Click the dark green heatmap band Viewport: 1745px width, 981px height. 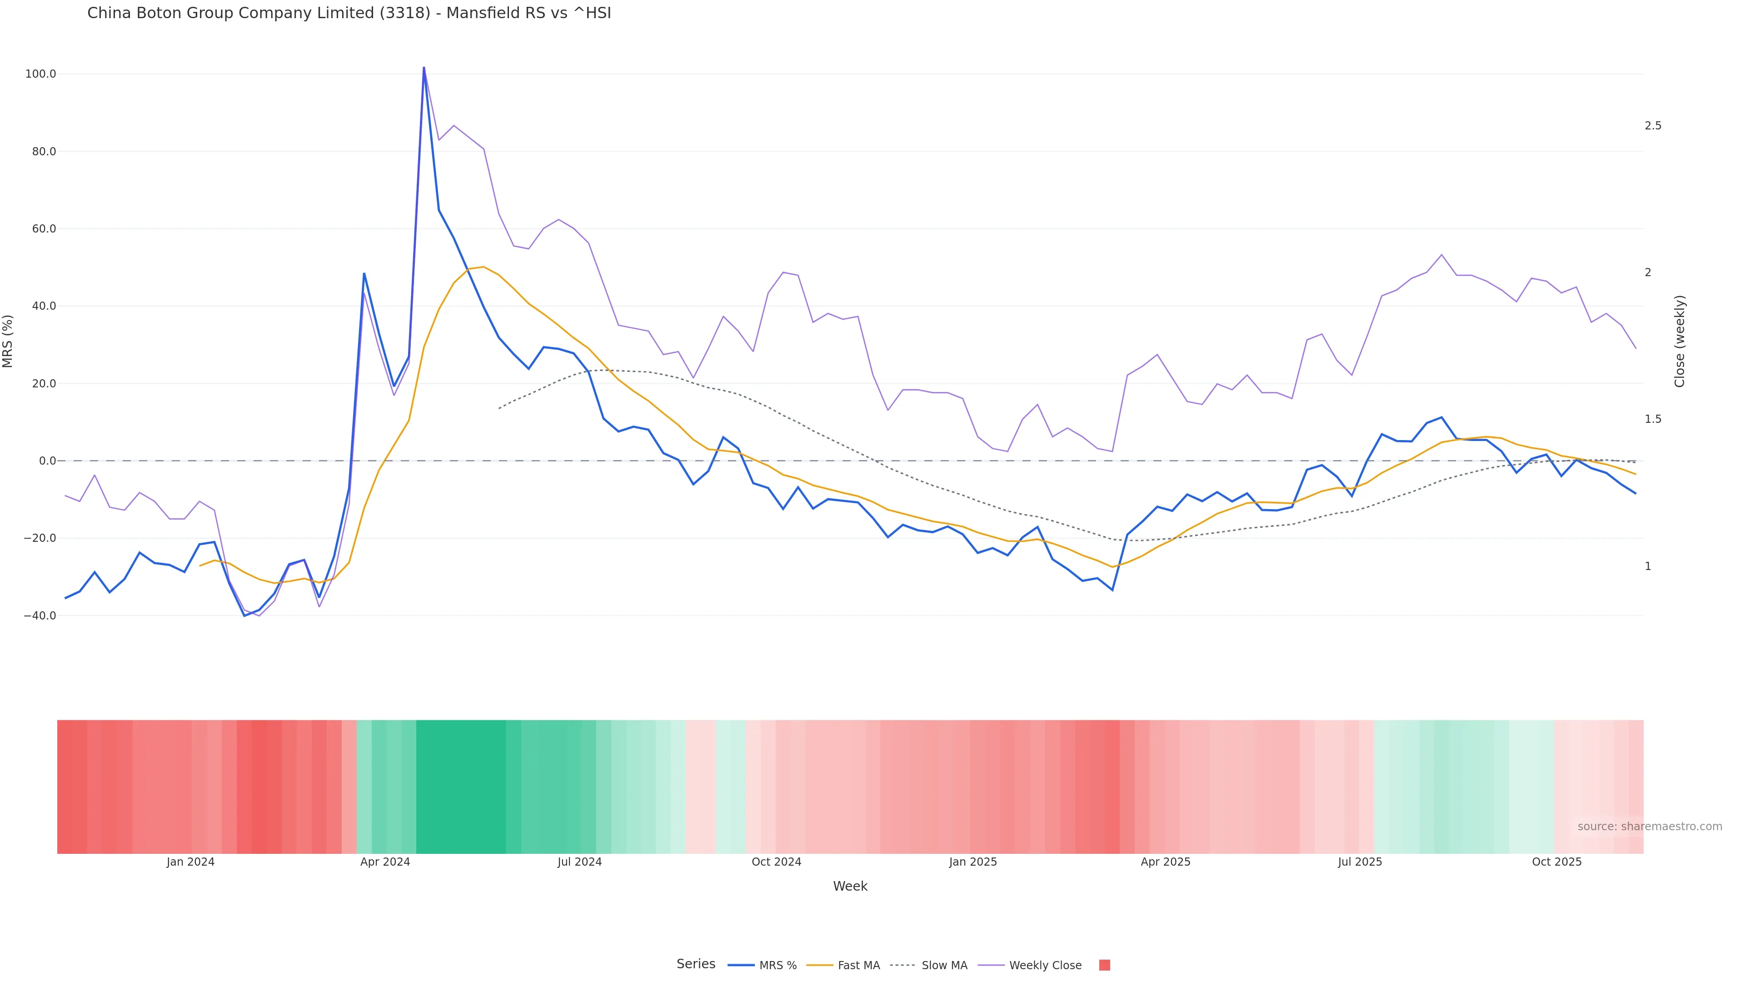(x=461, y=786)
